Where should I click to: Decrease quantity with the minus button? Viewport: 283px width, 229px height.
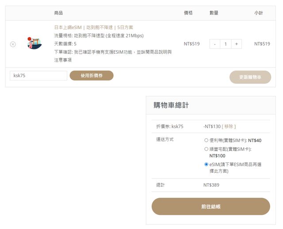[214, 44]
